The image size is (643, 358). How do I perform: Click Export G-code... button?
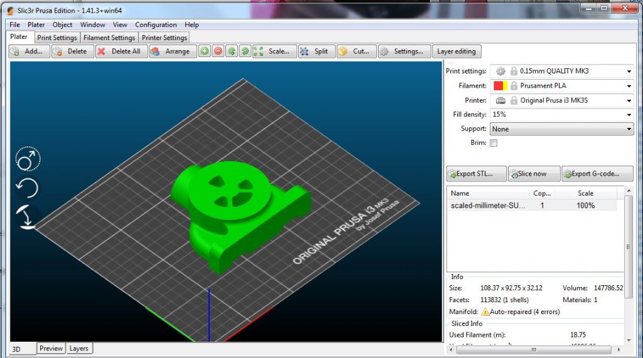click(x=598, y=174)
